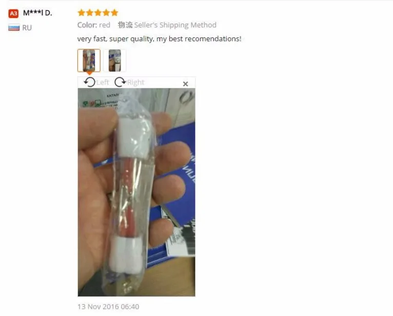This screenshot has width=393, height=316.
Task: Click the 'Left' rotate label
Action: tap(103, 82)
